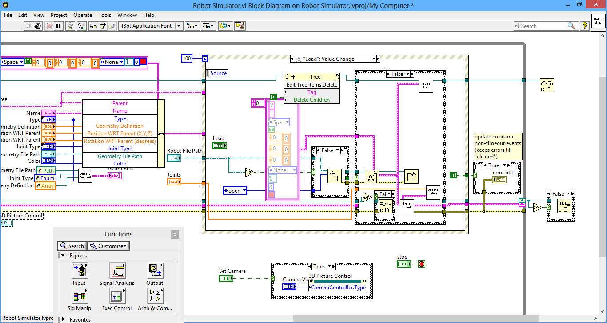Go to previous event case arrow
Viewport: 607px width, 323px height.
(292, 59)
